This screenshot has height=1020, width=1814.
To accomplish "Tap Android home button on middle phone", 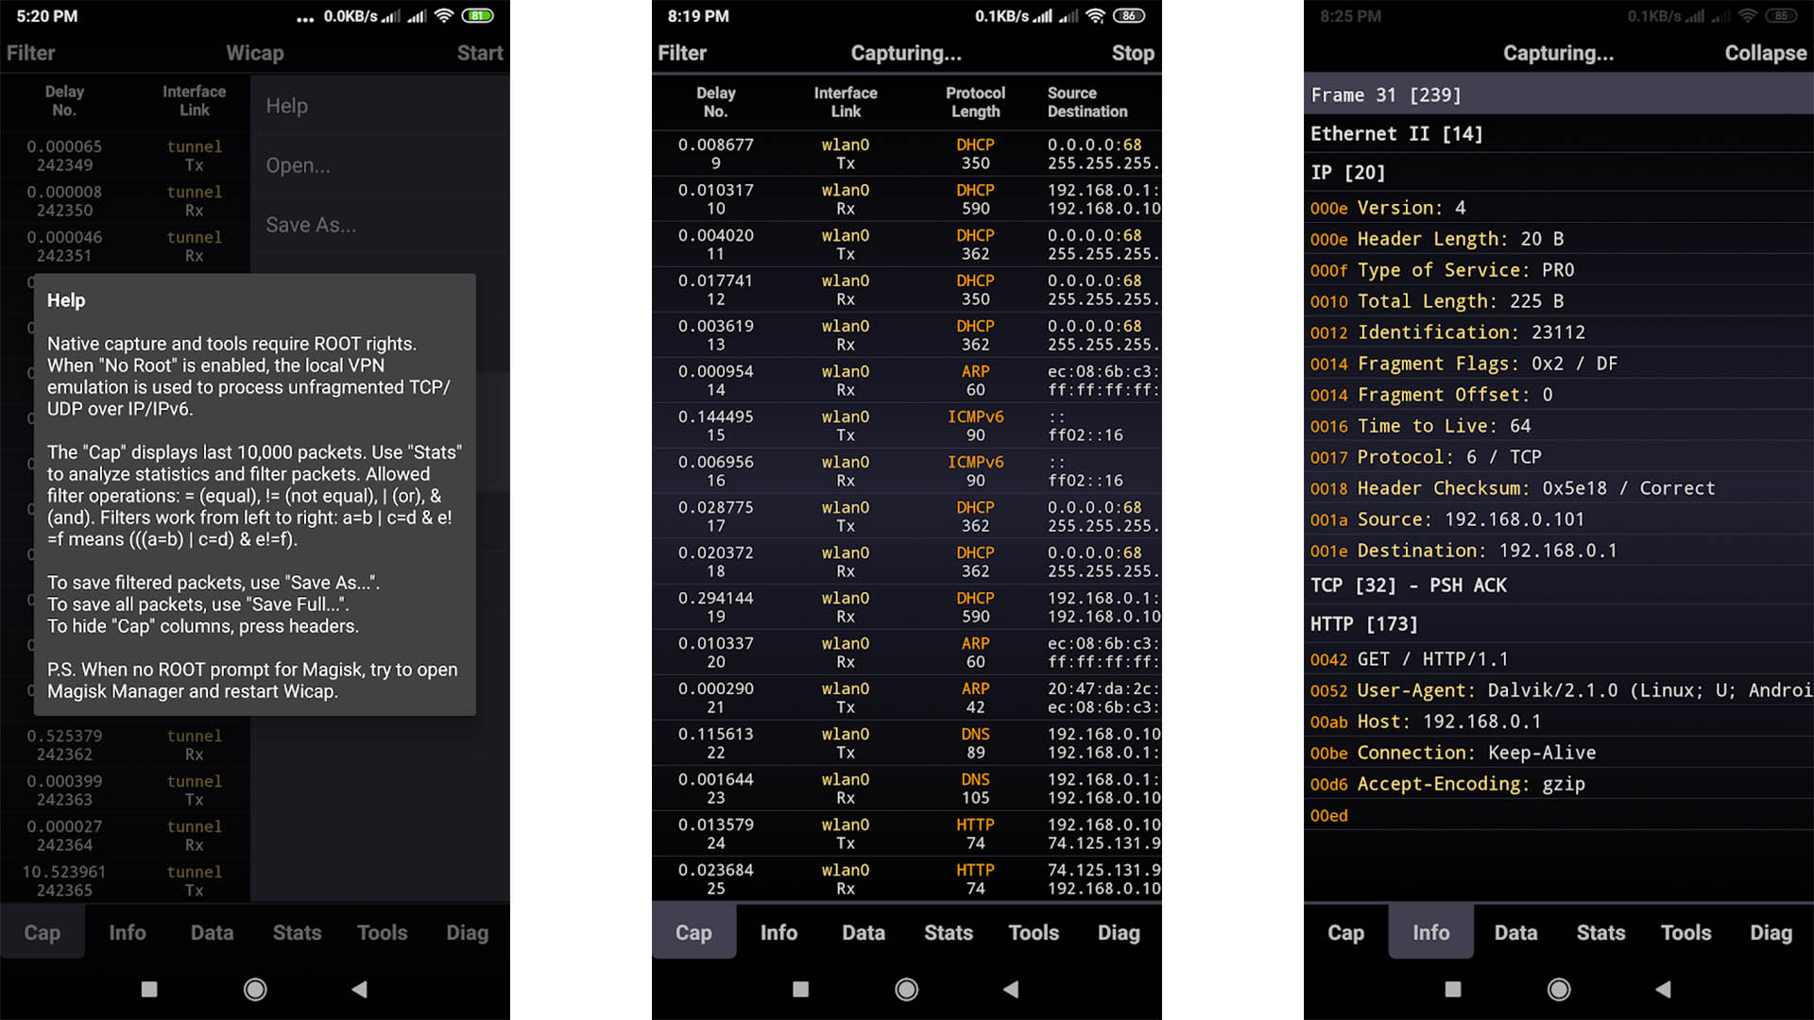I will click(906, 989).
